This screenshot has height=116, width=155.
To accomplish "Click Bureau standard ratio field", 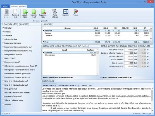I will tap(129, 60).
